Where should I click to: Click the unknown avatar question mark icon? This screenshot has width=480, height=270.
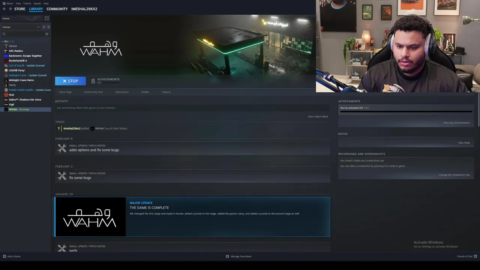tap(58, 128)
